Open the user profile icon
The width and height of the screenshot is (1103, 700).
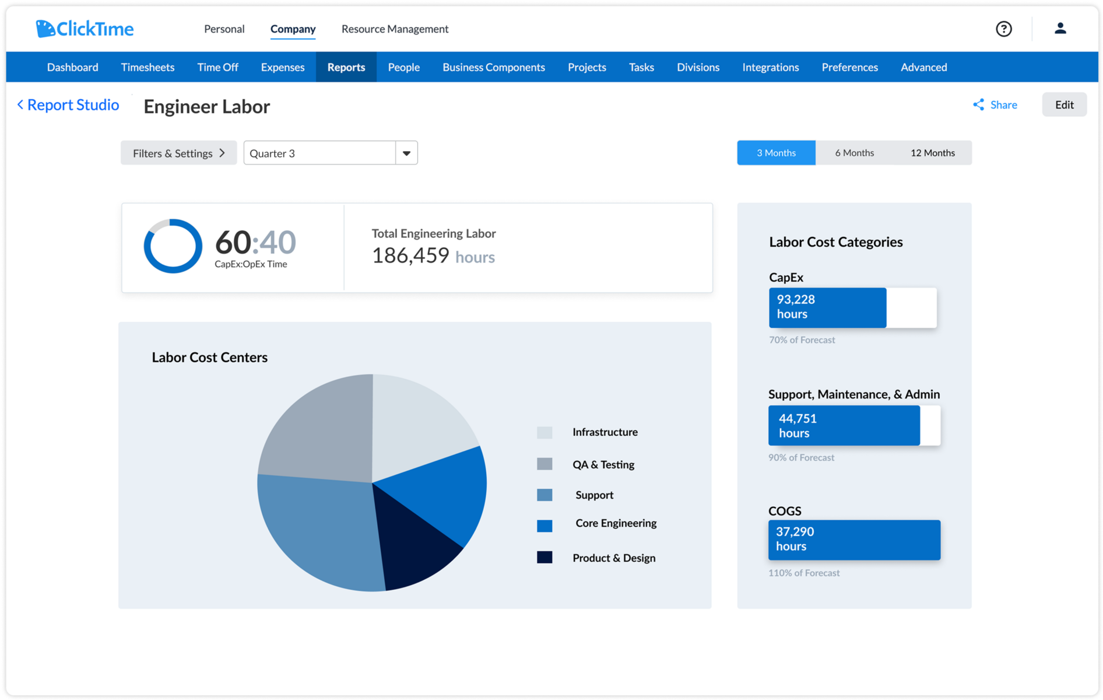point(1060,29)
